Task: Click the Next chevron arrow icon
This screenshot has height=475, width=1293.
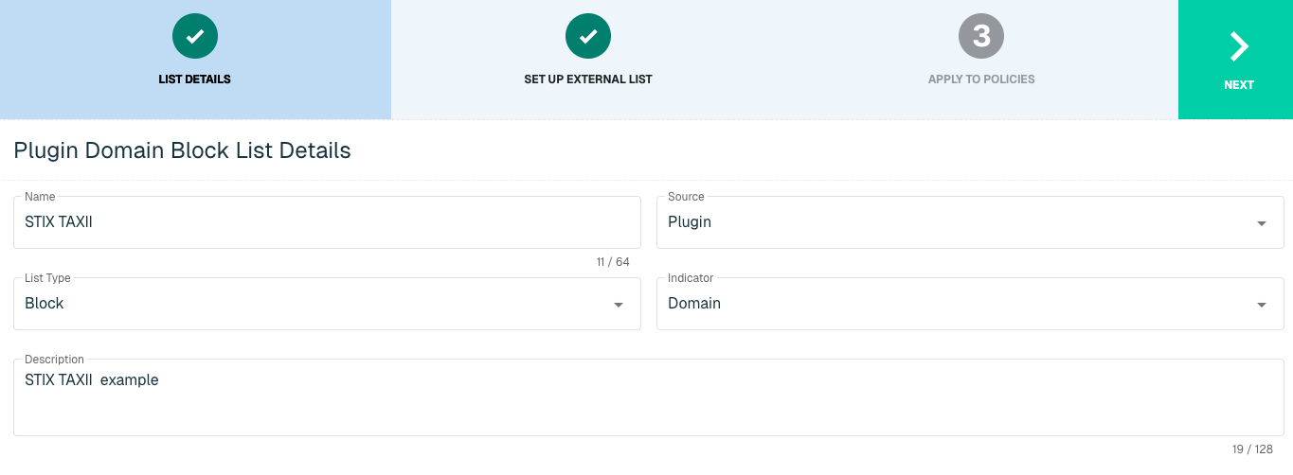Action: click(1239, 45)
